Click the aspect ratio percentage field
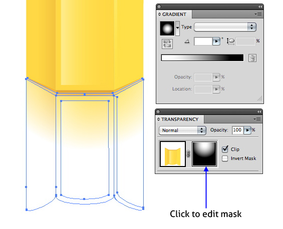Viewport: 283px width, 229px height. coord(245,41)
